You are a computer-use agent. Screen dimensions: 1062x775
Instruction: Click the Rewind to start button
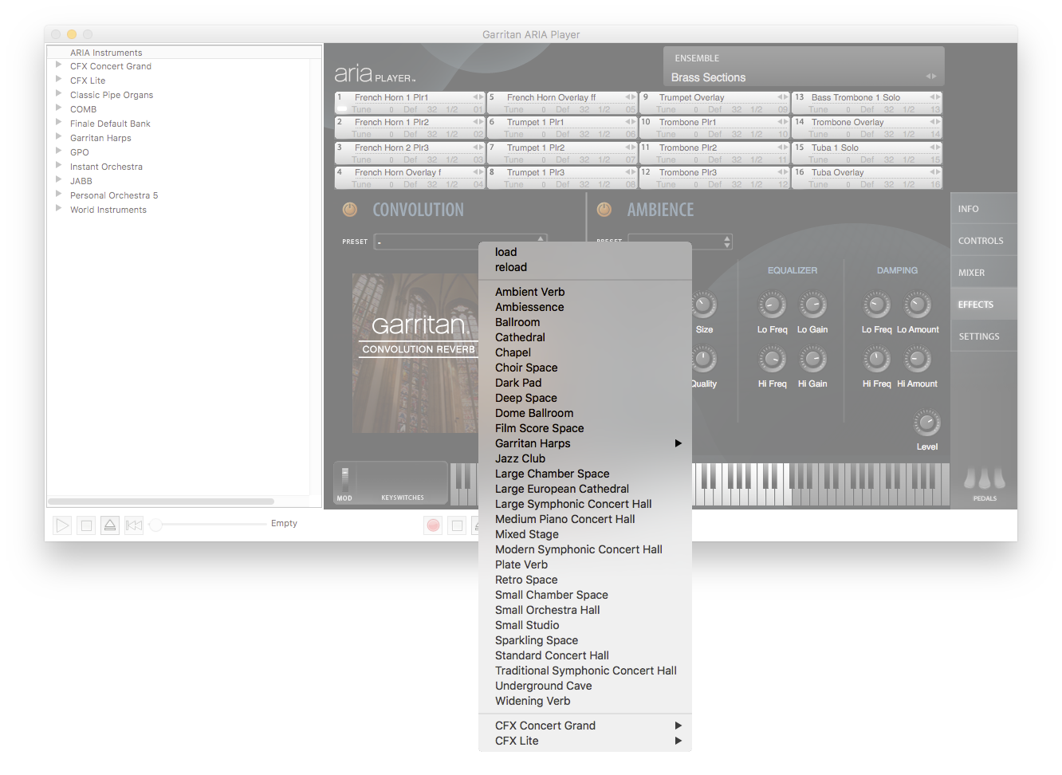click(x=135, y=525)
